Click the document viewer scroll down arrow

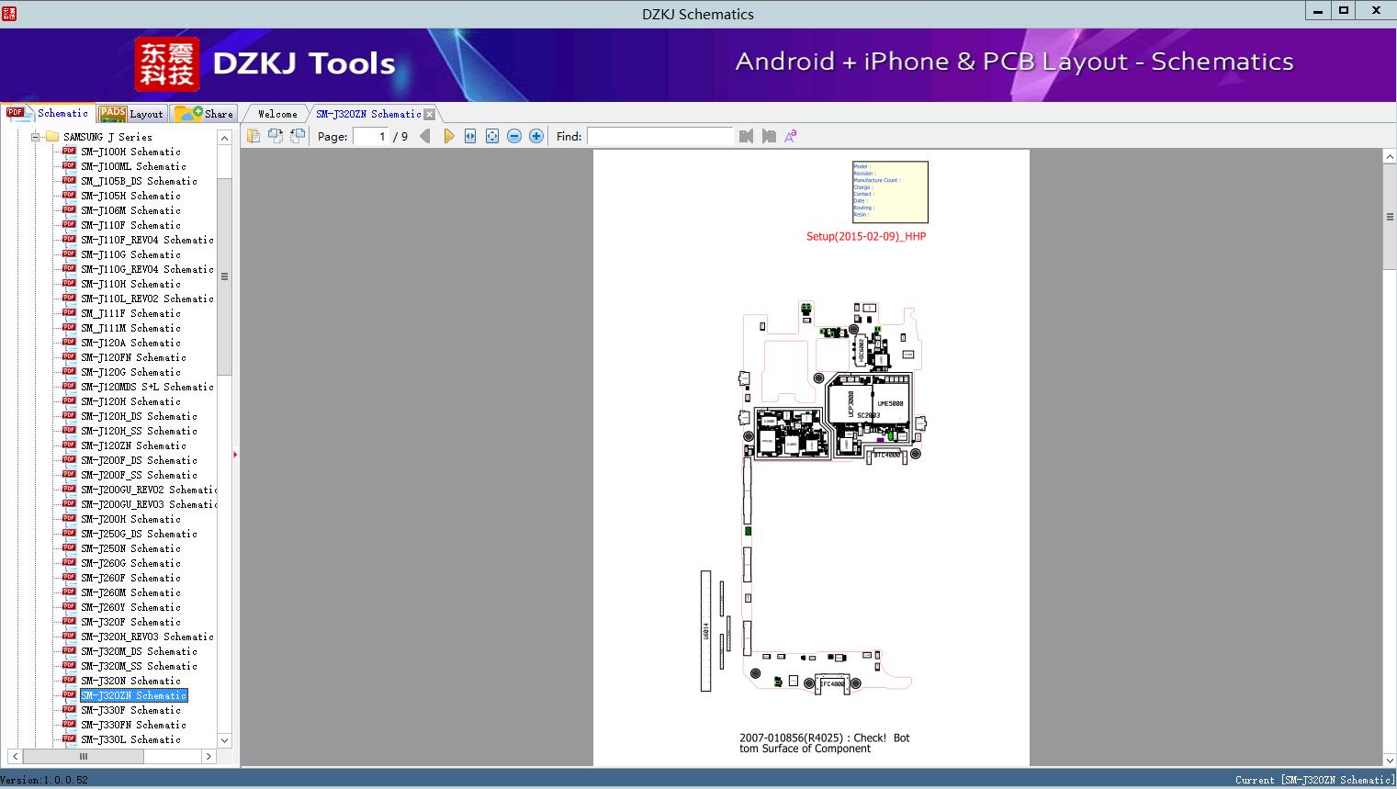coord(1389,760)
